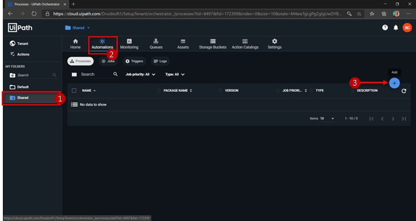The width and height of the screenshot is (416, 221).
Task: Tick the select-all checkbox in table header
Action: [74, 91]
